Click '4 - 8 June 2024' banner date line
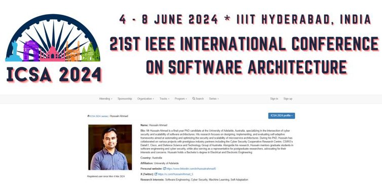382x184 pixels. click(x=245, y=19)
